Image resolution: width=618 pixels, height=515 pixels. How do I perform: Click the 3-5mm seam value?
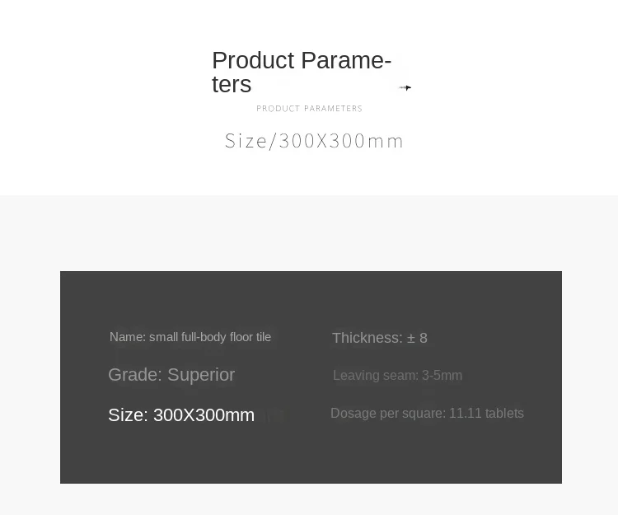coord(442,375)
